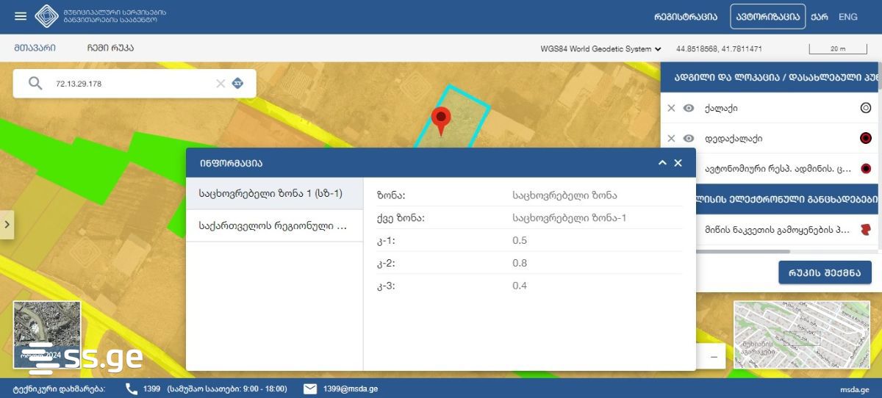The width and height of the screenshot is (882, 398).
Task: Toggle visibility of ქალაქი layer
Action: click(x=689, y=108)
